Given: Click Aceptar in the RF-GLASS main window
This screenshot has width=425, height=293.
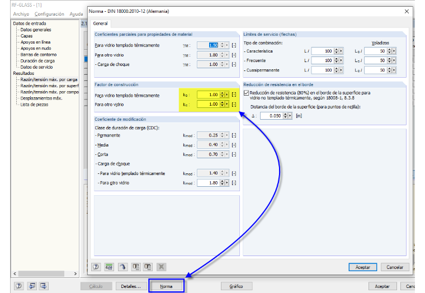Looking at the screenshot, I should click(382, 286).
